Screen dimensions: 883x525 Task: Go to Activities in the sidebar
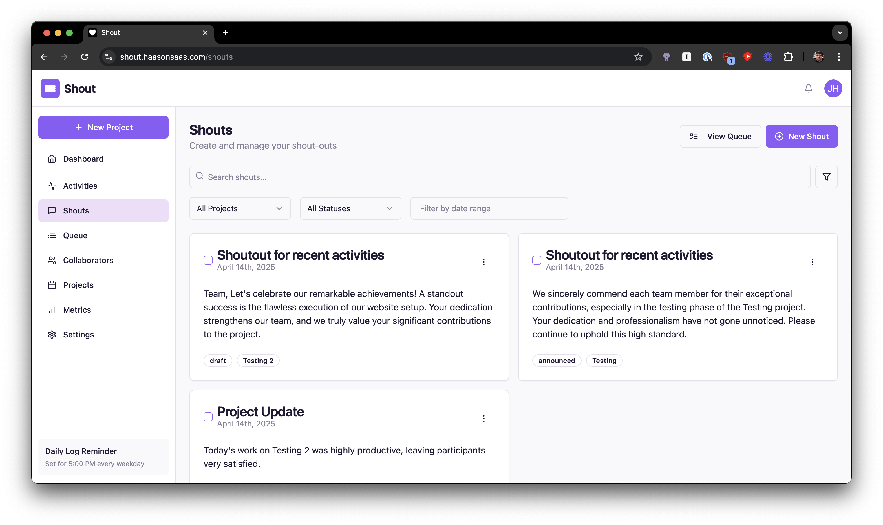(x=80, y=186)
